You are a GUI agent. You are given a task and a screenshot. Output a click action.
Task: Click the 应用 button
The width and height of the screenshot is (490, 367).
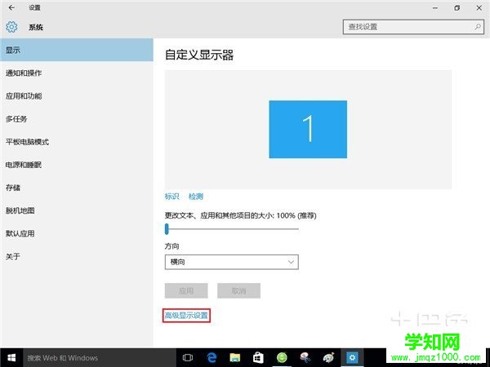pyautogui.click(x=186, y=291)
